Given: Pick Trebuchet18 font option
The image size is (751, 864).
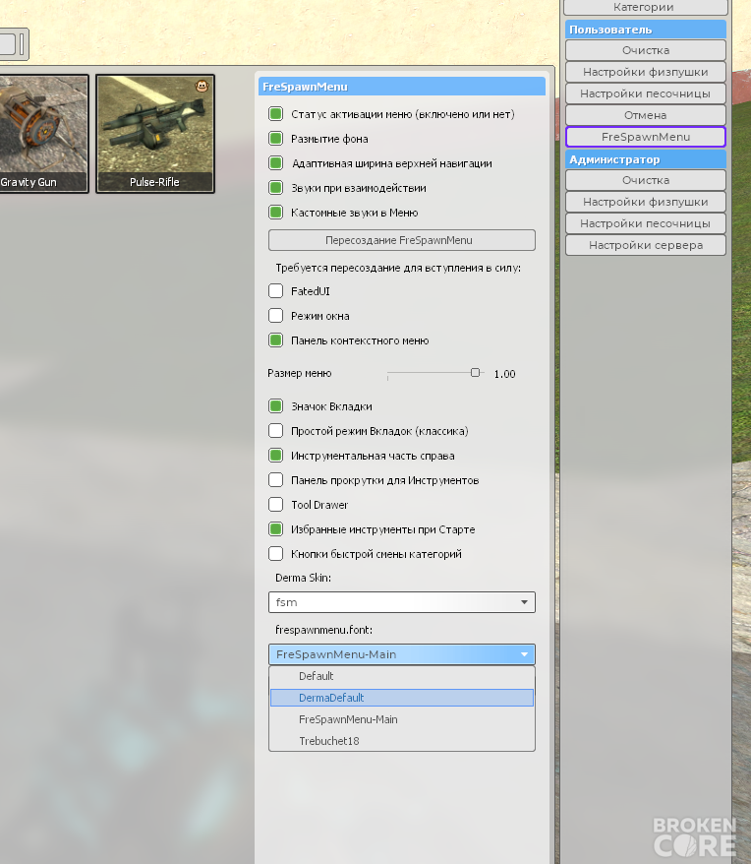Looking at the screenshot, I should click(x=401, y=741).
